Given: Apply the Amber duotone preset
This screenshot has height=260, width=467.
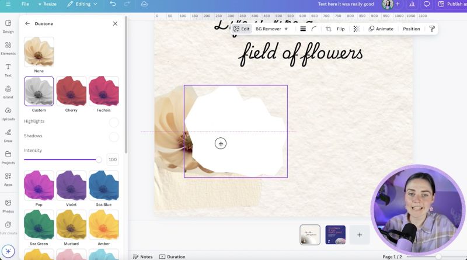Looking at the screenshot, I should coord(104,224).
